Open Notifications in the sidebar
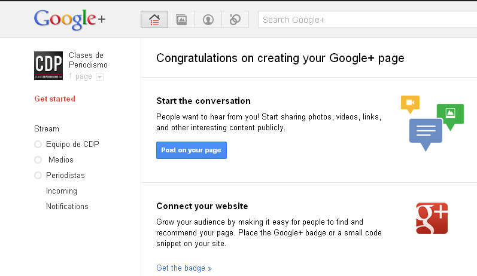The image size is (477, 276). point(67,206)
